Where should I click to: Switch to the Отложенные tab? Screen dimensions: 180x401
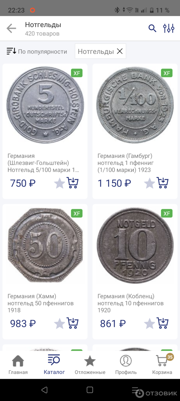90,365
